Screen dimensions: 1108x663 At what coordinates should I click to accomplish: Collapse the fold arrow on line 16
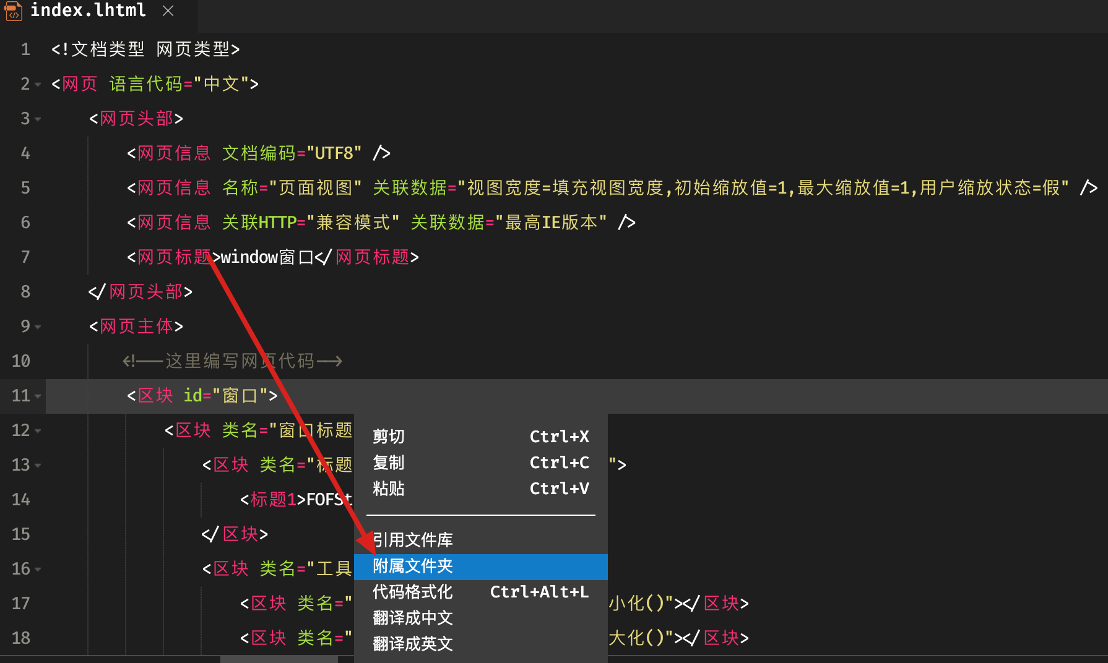(x=38, y=569)
